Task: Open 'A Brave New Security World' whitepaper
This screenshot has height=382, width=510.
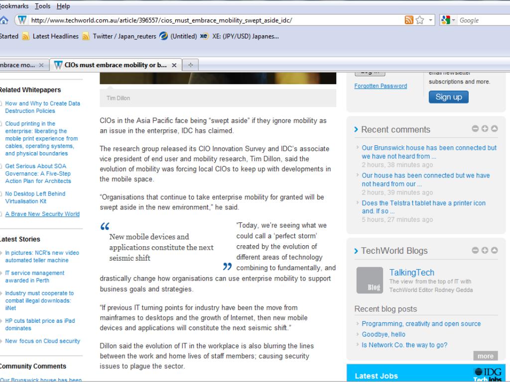Action: coord(42,214)
